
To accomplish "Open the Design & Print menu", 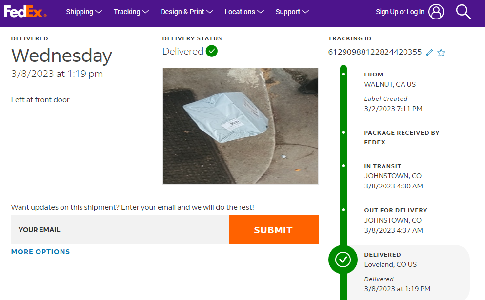I will click(x=187, y=12).
